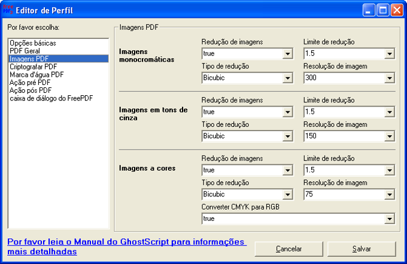Click the Cancelar button
The image size is (407, 264).
coord(288,249)
